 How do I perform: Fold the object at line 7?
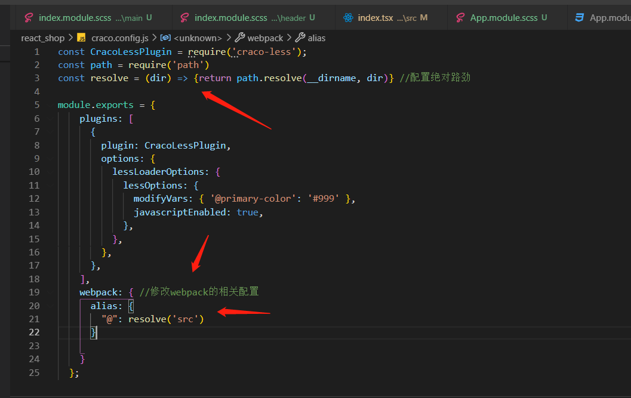[x=50, y=132]
